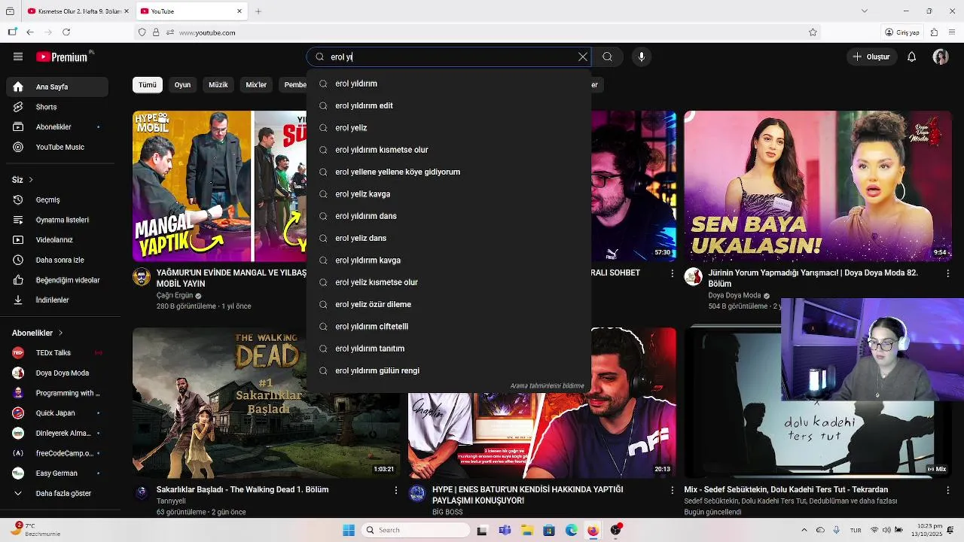Open The Walking Dead video thumbnail
964x542 pixels.
pyautogui.click(x=267, y=403)
